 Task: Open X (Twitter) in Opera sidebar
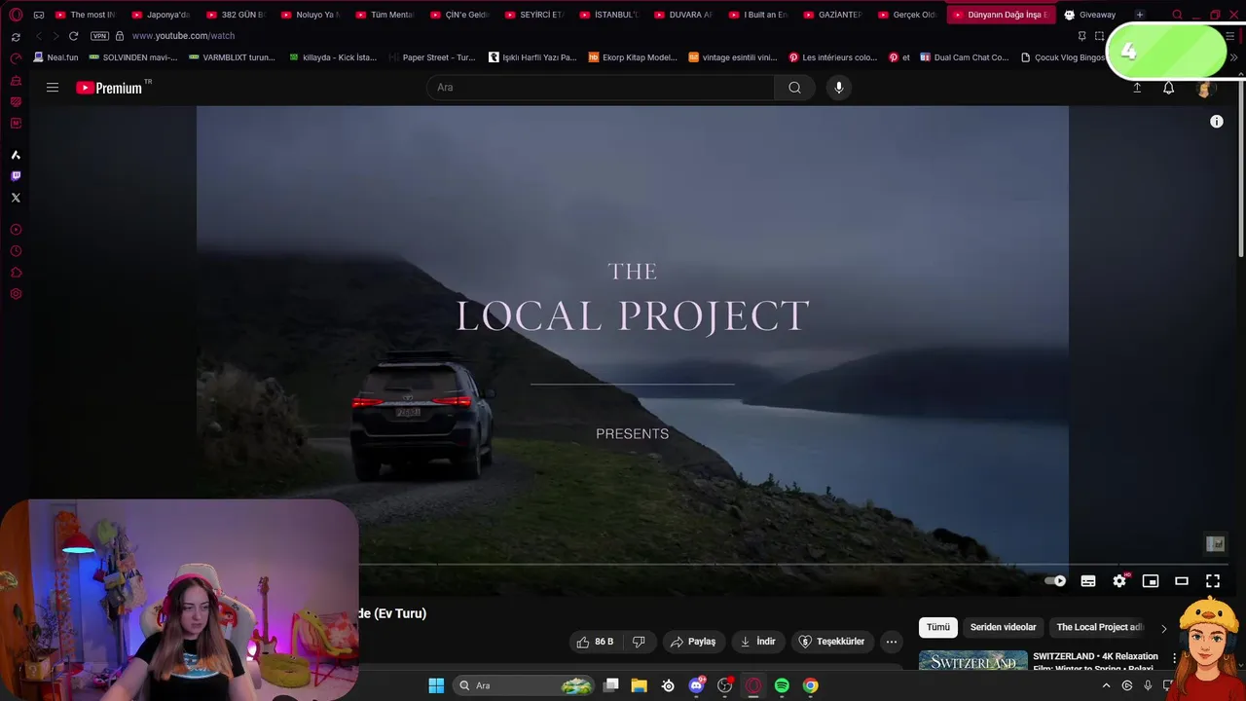16,198
